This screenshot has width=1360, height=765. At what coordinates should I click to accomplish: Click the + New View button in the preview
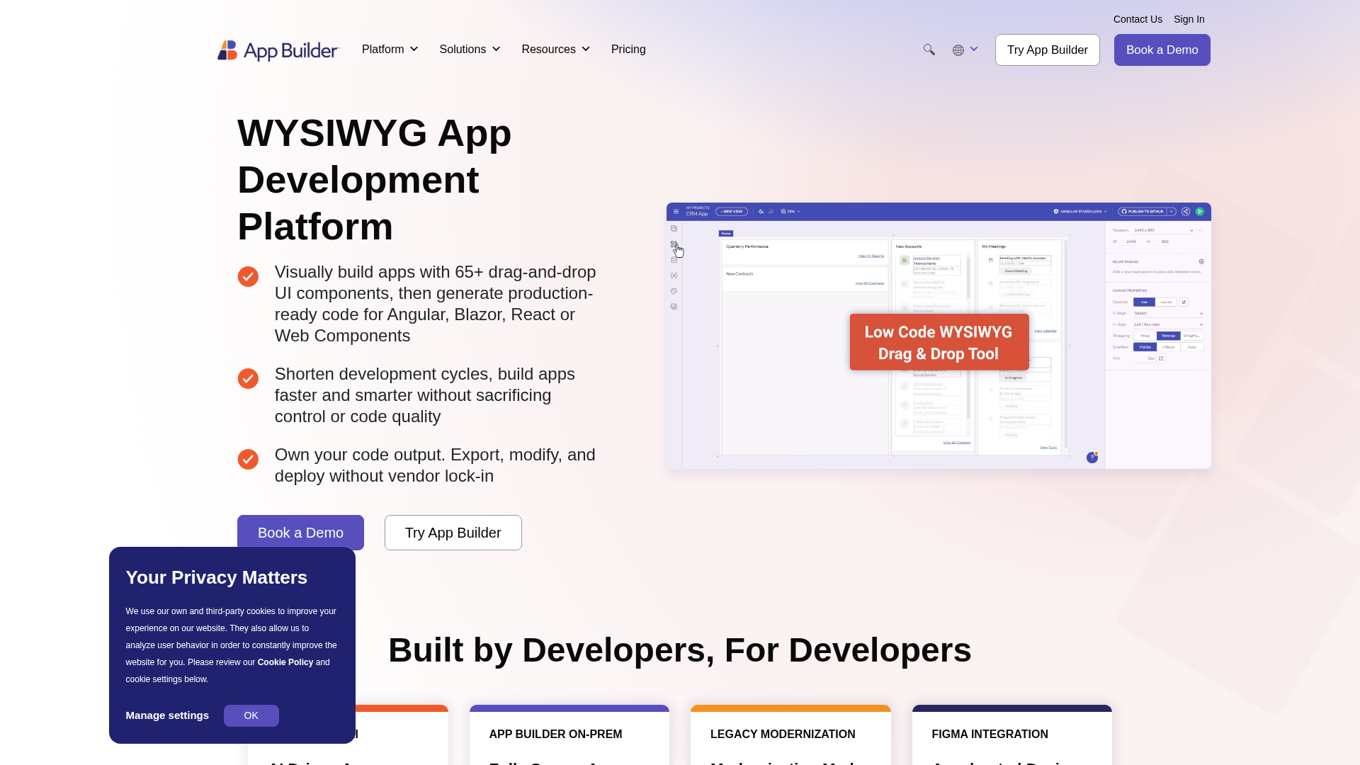coord(732,211)
